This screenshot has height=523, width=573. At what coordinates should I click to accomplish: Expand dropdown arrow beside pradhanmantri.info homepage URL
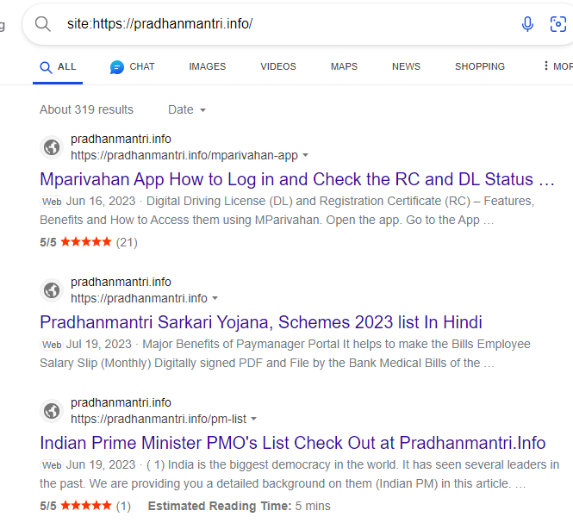coord(215,299)
